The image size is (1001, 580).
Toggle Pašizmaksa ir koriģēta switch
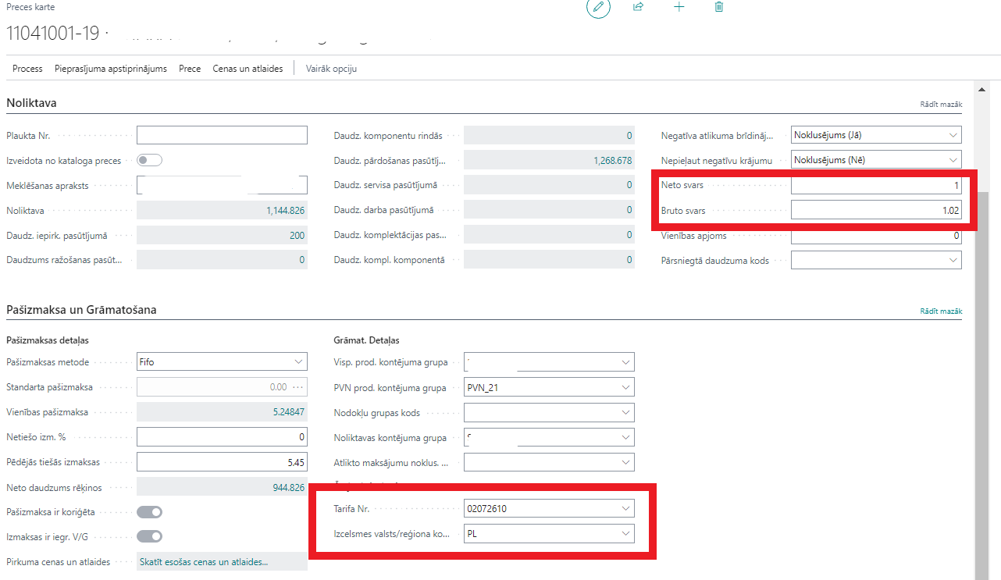click(149, 512)
